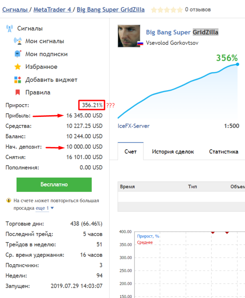Viewport: 245px width, 298px height.
Task: Open the signal author's avatar photo
Action: (x=129, y=36)
